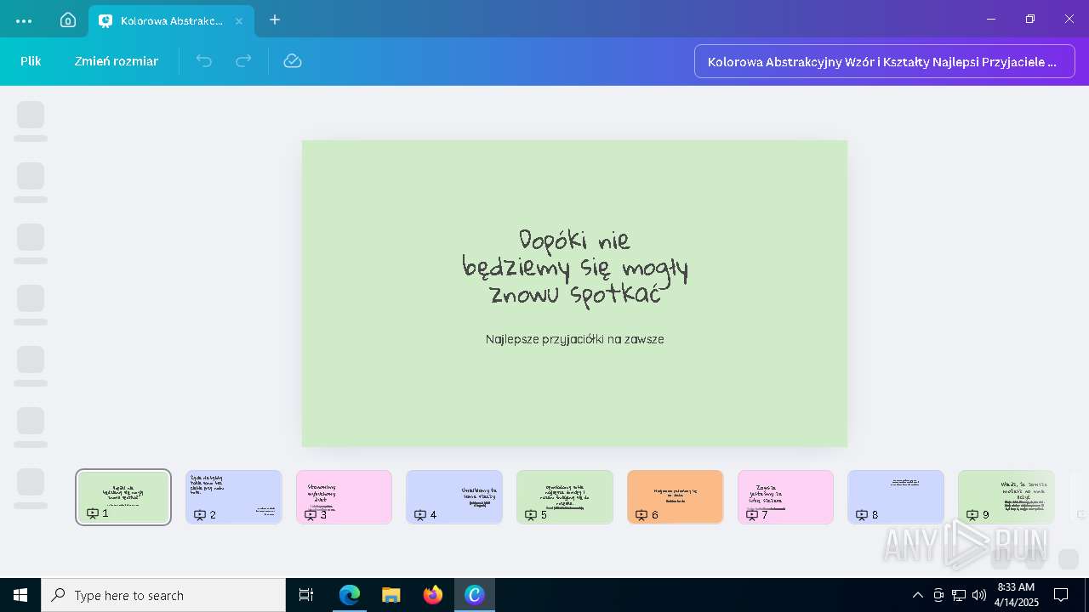Click subtitle 'Najlepsze przyjaciółki na zawsze'
Screen dimensions: 1089x612
pos(575,339)
